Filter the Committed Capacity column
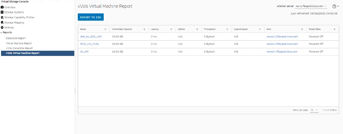This screenshot has width=343, height=134. click(x=144, y=29)
